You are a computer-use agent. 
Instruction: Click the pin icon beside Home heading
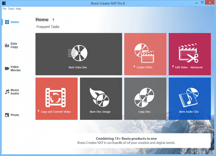pyautogui.click(x=53, y=20)
